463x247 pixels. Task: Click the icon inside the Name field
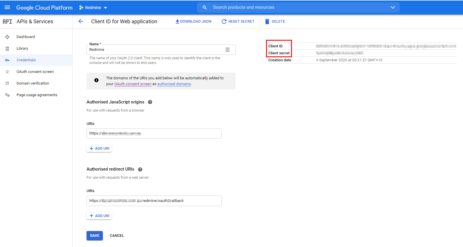[x=228, y=50]
